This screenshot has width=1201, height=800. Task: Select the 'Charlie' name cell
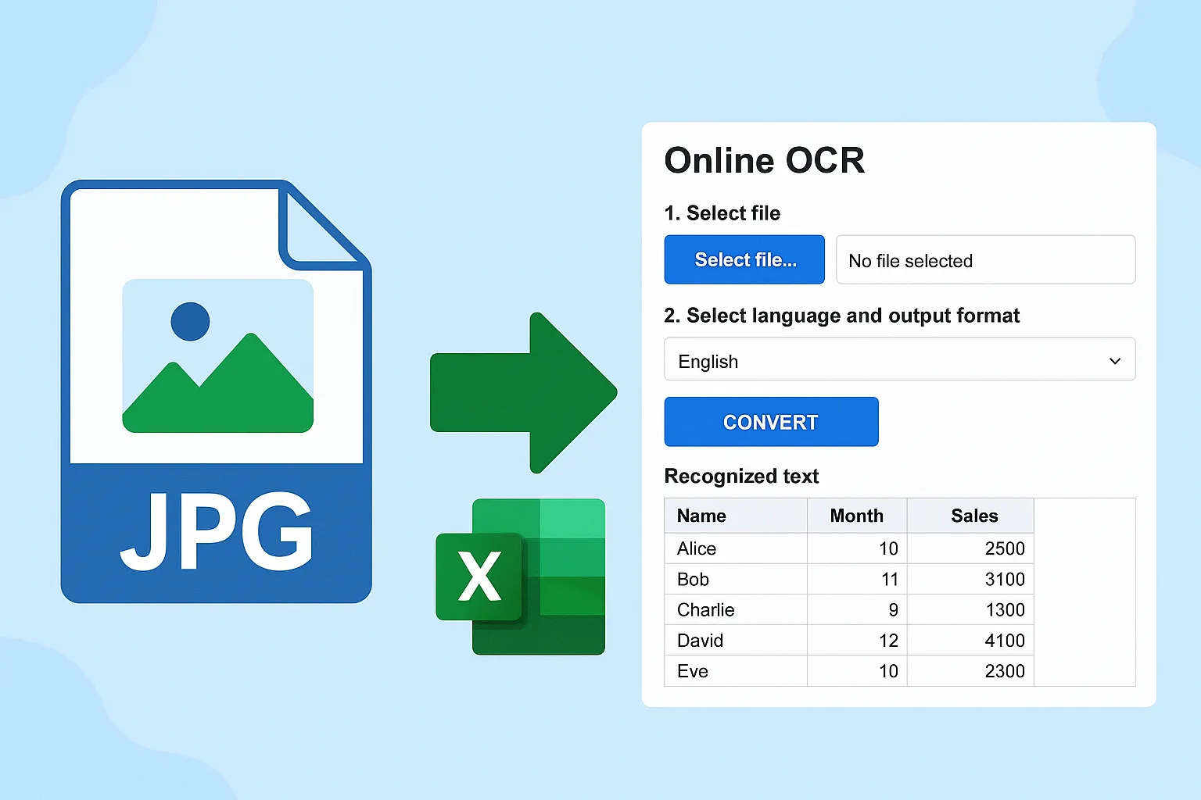pos(736,609)
